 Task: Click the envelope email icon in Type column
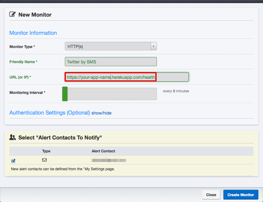44,160
